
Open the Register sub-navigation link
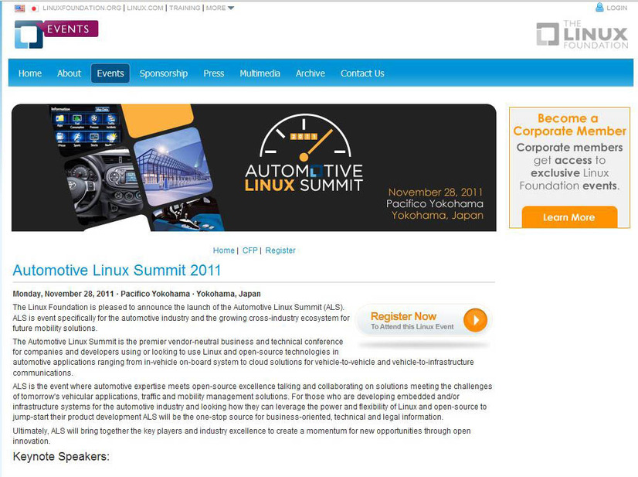(x=280, y=250)
